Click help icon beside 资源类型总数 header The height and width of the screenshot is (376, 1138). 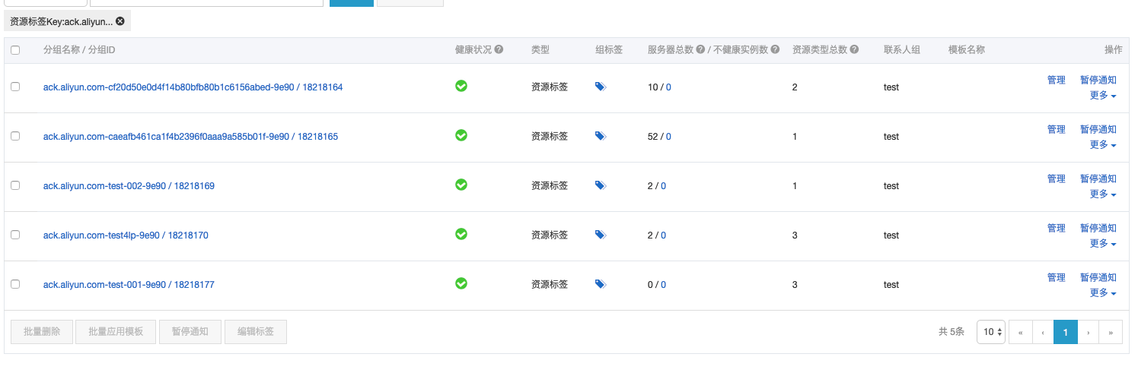pyautogui.click(x=855, y=49)
